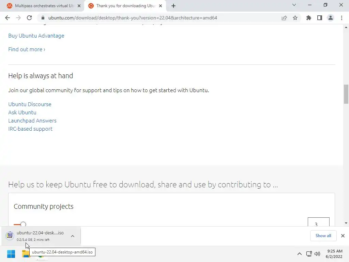The width and height of the screenshot is (349, 262).
Task: Open Chrome's three-dot menu
Action: (x=342, y=18)
